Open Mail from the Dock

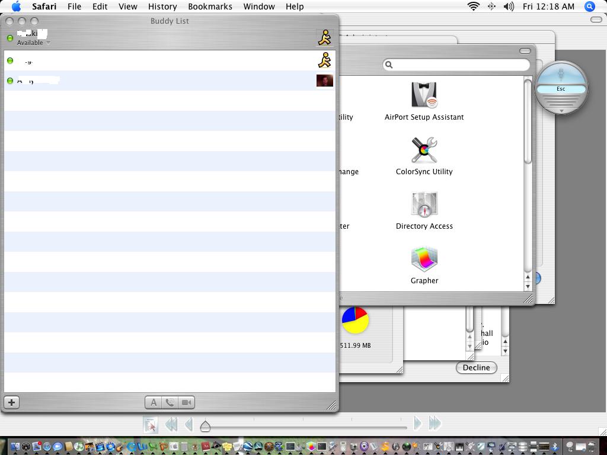[x=36, y=446]
